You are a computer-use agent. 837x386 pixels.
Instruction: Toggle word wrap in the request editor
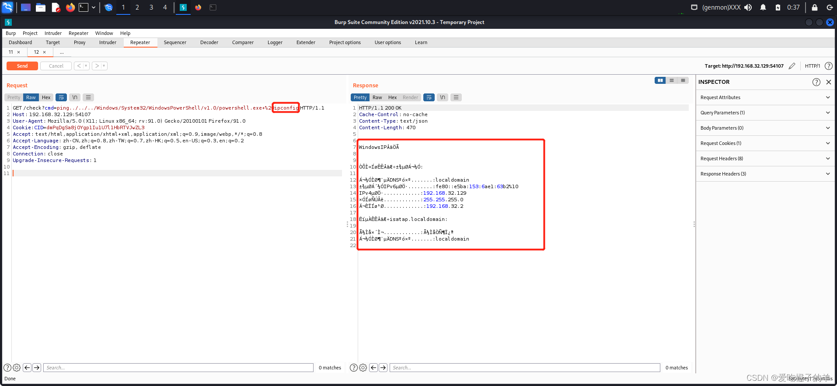click(x=61, y=97)
